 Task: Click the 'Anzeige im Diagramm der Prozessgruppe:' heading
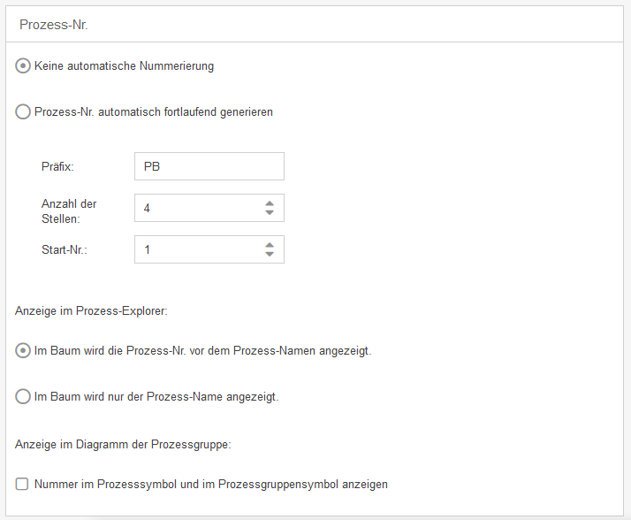(x=123, y=444)
